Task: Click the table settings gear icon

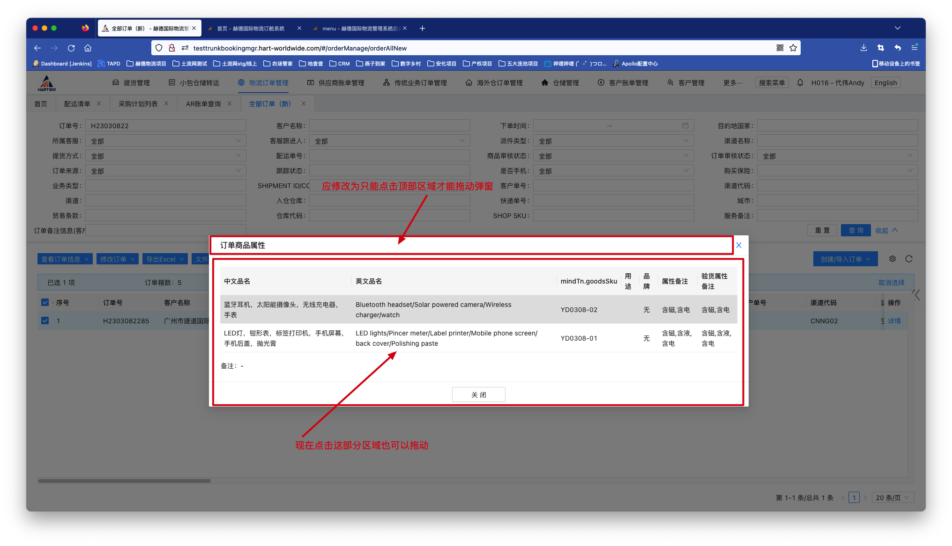Action: coord(892,259)
